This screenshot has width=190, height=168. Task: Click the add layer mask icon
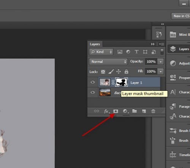pyautogui.click(x=116, y=111)
